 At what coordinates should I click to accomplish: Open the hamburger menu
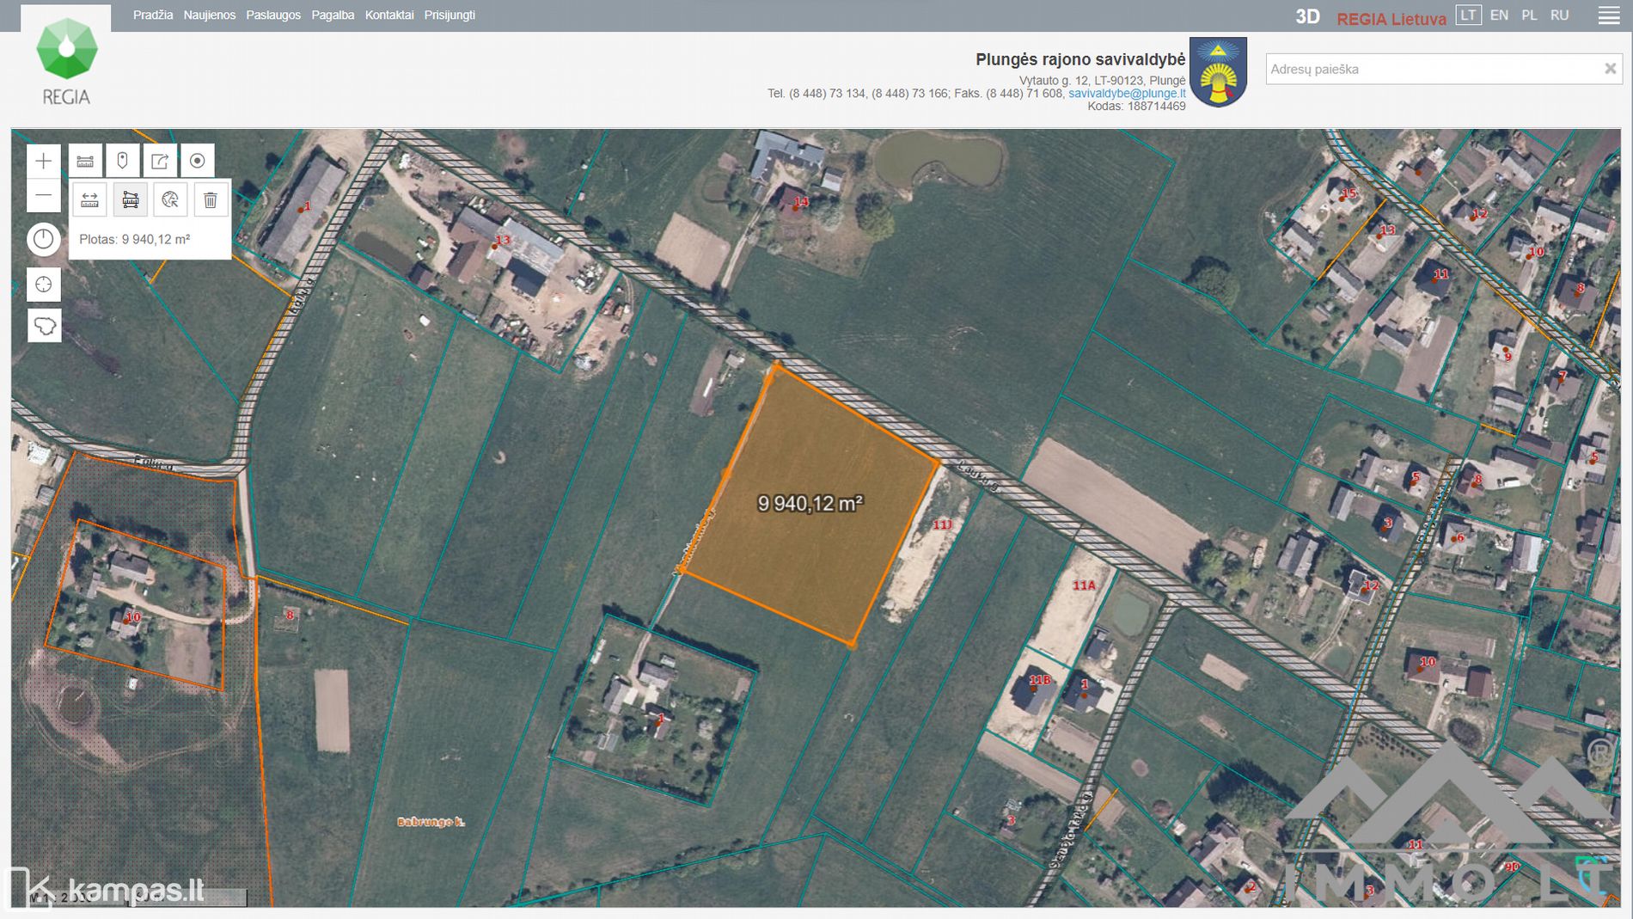pos(1608,15)
